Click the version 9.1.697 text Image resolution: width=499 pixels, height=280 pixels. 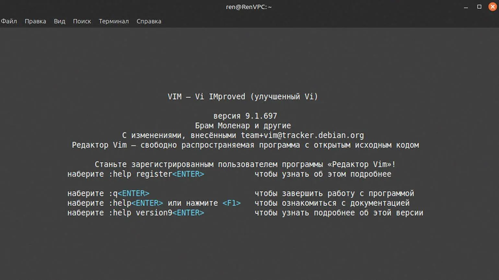245,116
